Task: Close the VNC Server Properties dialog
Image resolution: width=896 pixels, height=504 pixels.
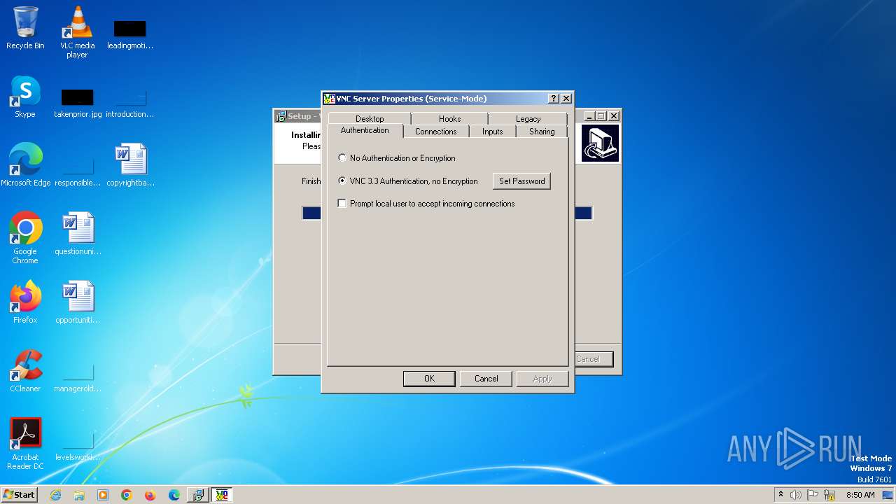Action: (566, 99)
